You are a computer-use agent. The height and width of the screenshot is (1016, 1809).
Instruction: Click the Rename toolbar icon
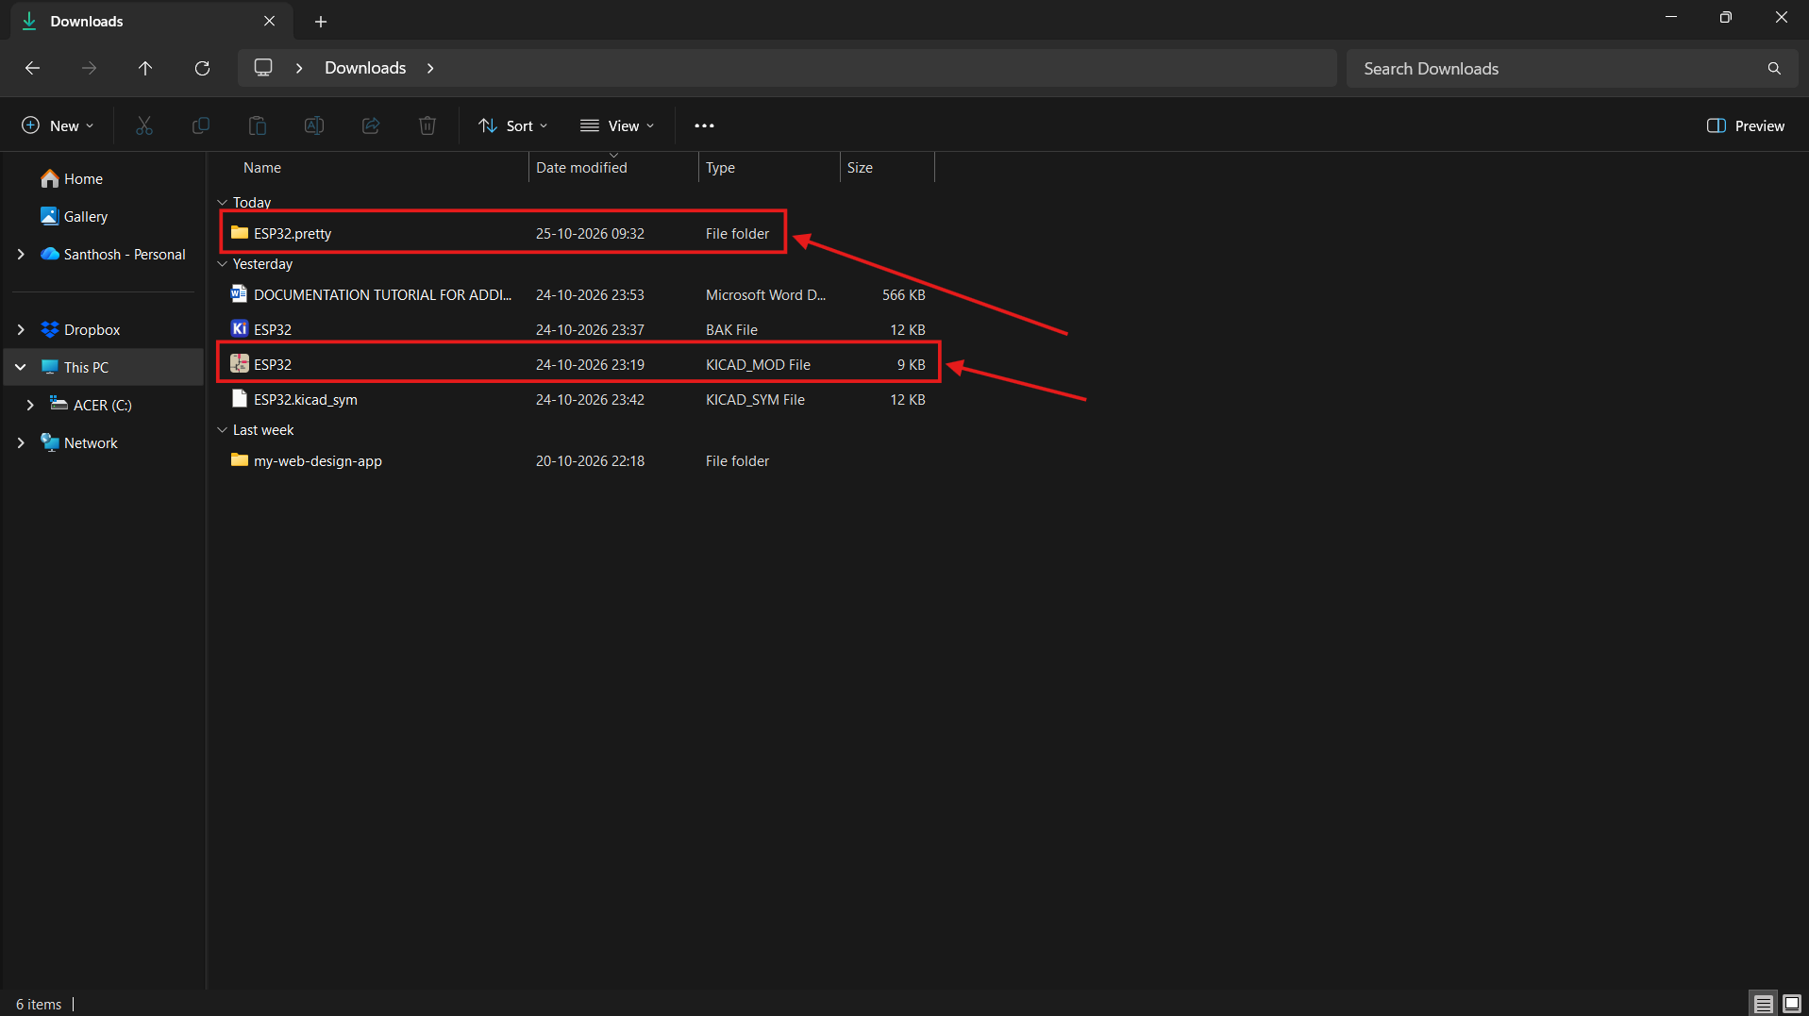(x=314, y=125)
